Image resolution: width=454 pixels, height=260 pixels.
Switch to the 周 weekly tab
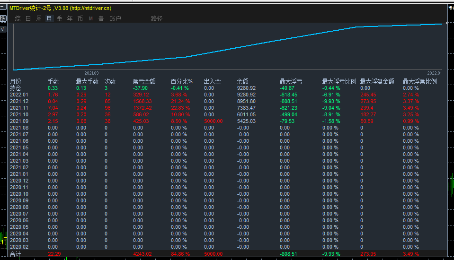pos(38,18)
